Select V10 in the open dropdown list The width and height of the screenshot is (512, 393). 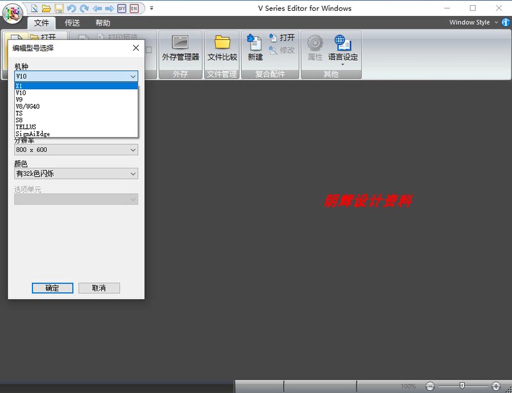click(76, 93)
